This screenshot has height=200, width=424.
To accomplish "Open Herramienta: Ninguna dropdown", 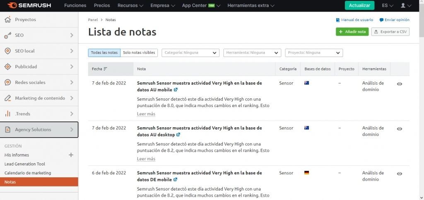I will click(x=252, y=52).
